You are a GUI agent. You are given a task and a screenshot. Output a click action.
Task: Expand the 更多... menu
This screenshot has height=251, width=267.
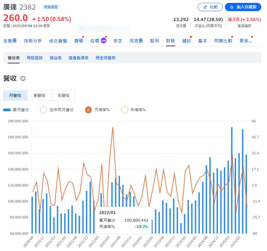(x=246, y=41)
